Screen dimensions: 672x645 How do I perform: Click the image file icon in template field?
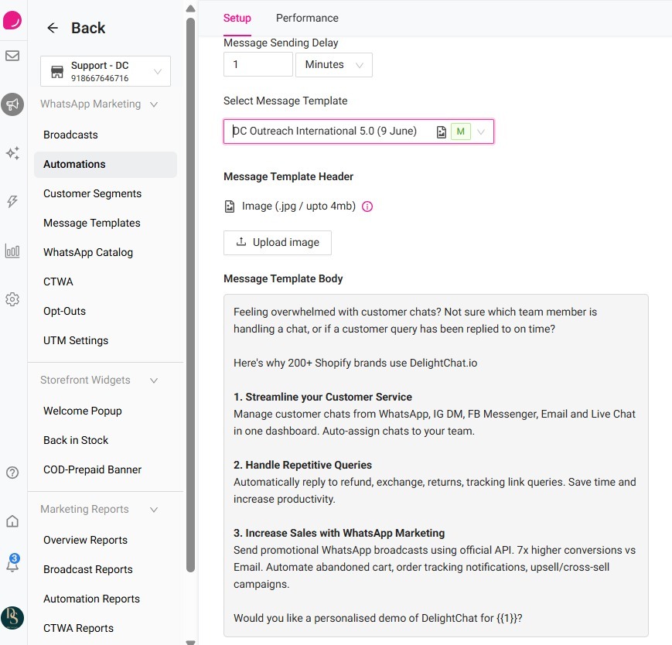point(442,132)
